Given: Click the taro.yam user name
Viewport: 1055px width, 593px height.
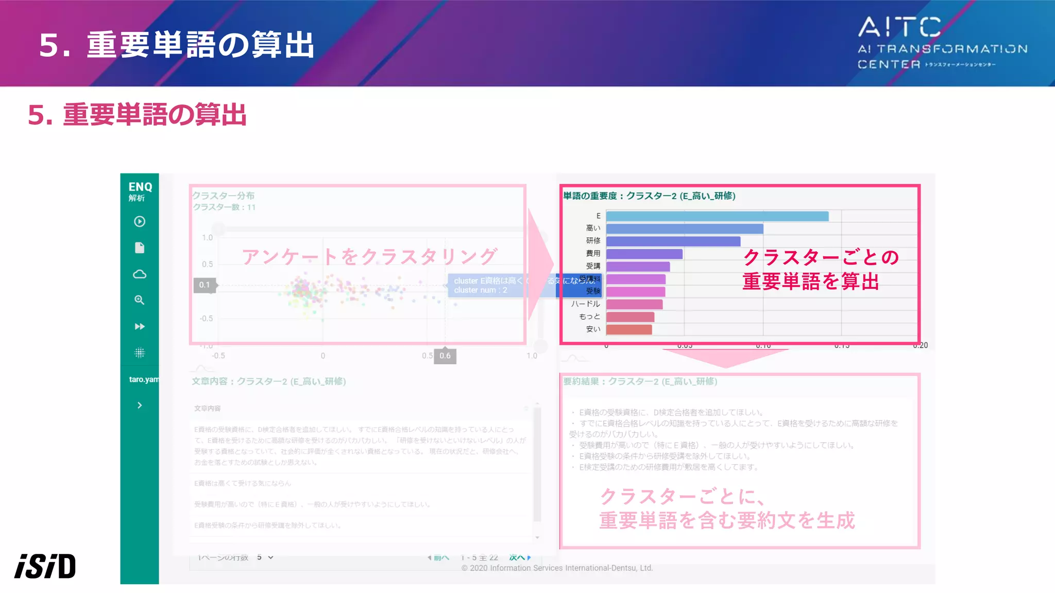Looking at the screenshot, I should pos(144,379).
